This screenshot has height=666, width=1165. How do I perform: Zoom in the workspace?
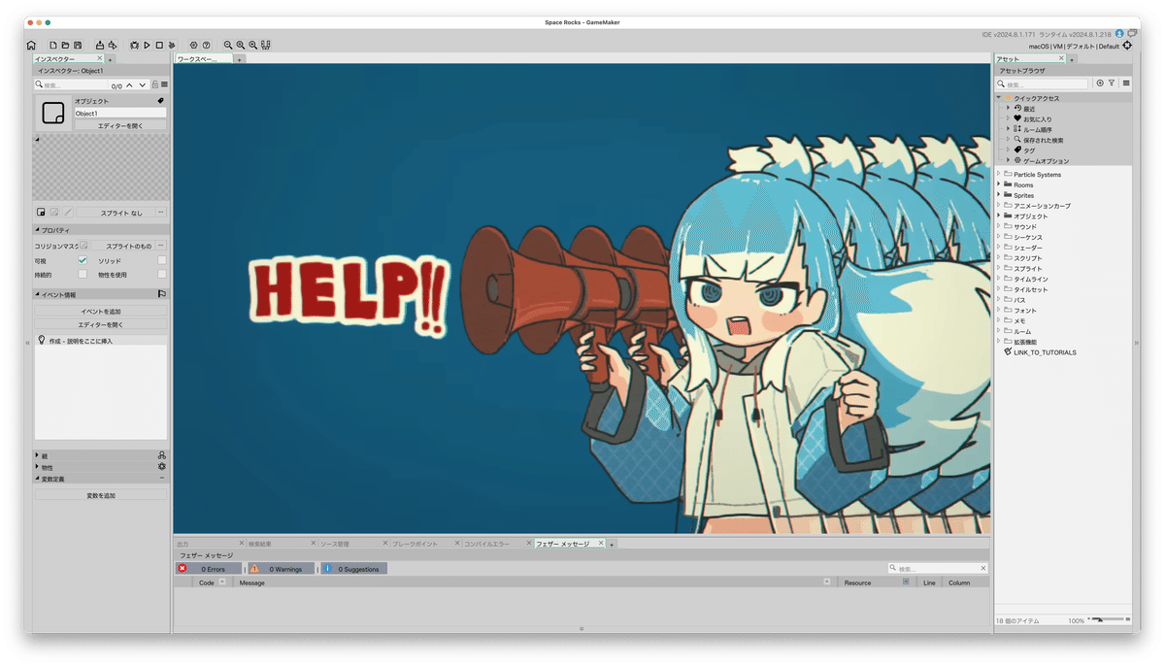253,45
